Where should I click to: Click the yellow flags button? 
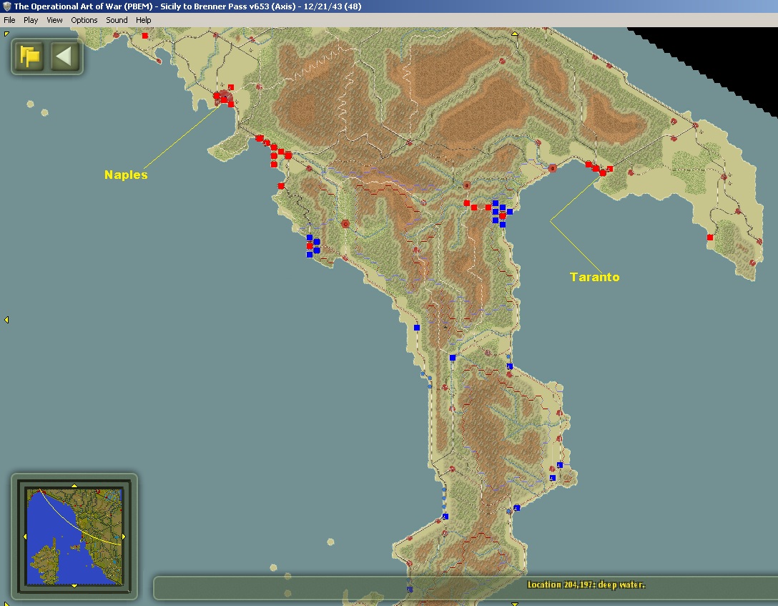tap(30, 56)
